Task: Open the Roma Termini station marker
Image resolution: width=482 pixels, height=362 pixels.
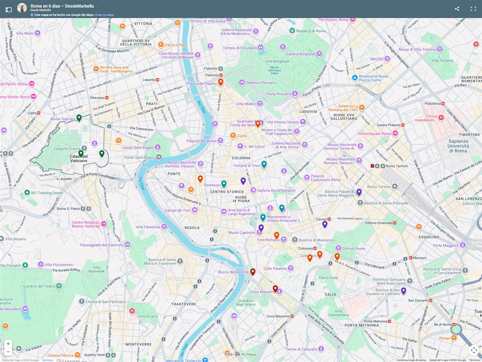Action: pos(395,187)
